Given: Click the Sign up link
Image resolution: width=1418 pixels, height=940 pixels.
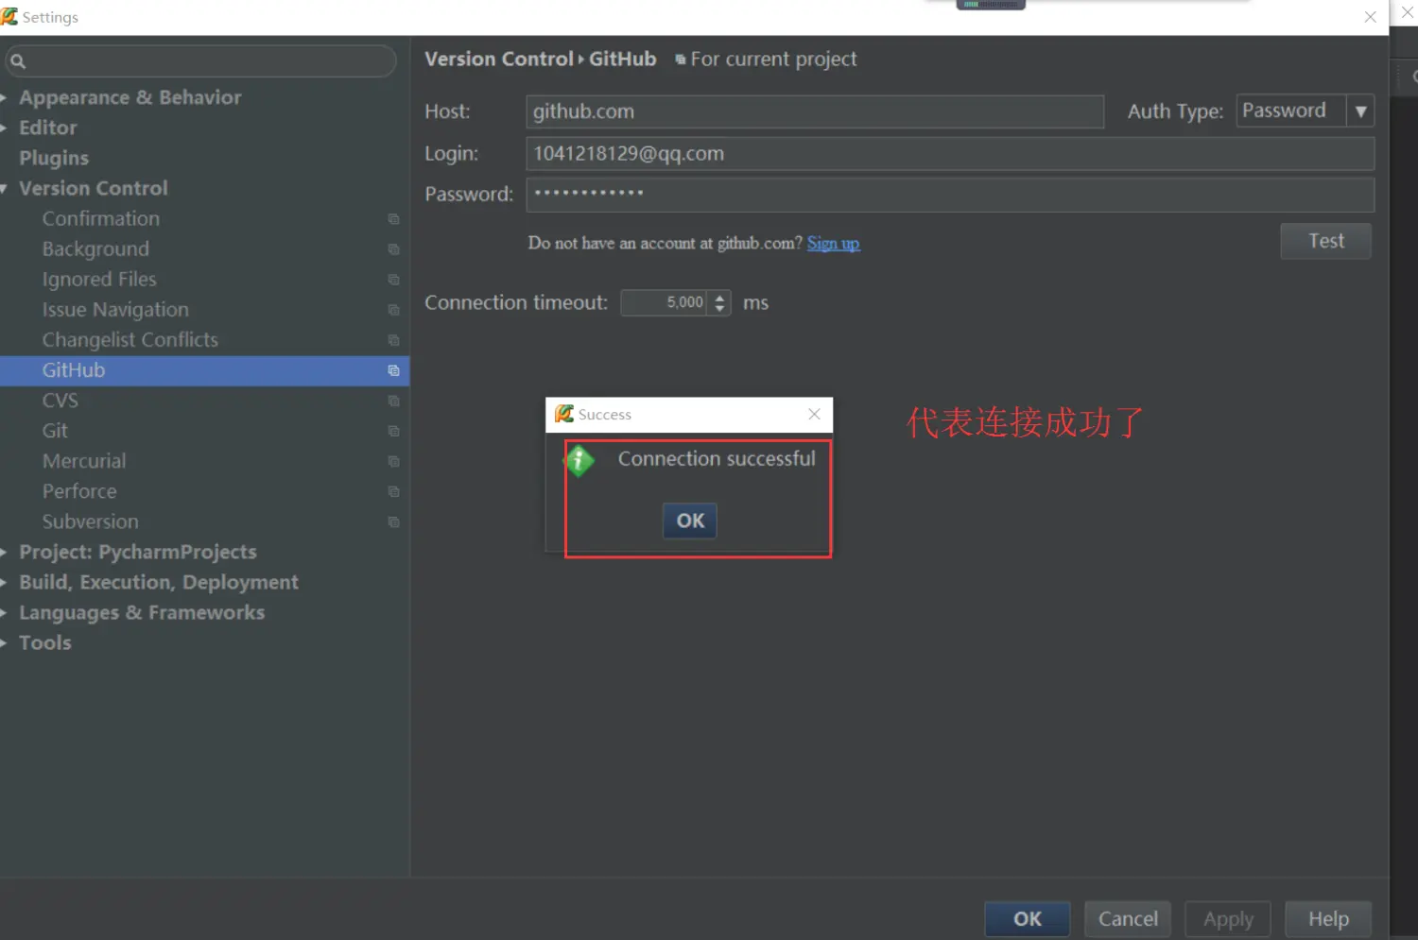Looking at the screenshot, I should [x=833, y=244].
